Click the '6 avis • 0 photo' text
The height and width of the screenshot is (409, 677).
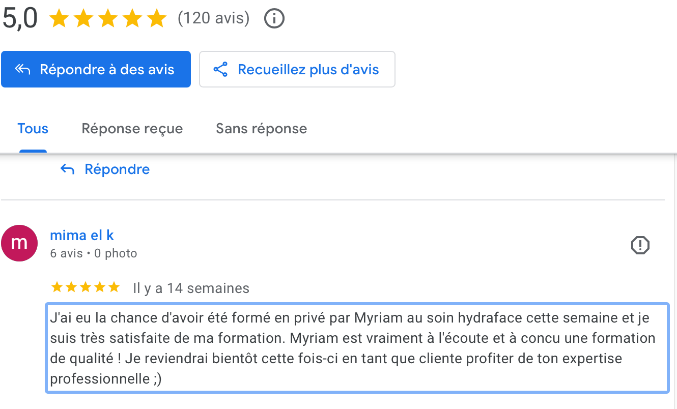pyautogui.click(x=94, y=253)
